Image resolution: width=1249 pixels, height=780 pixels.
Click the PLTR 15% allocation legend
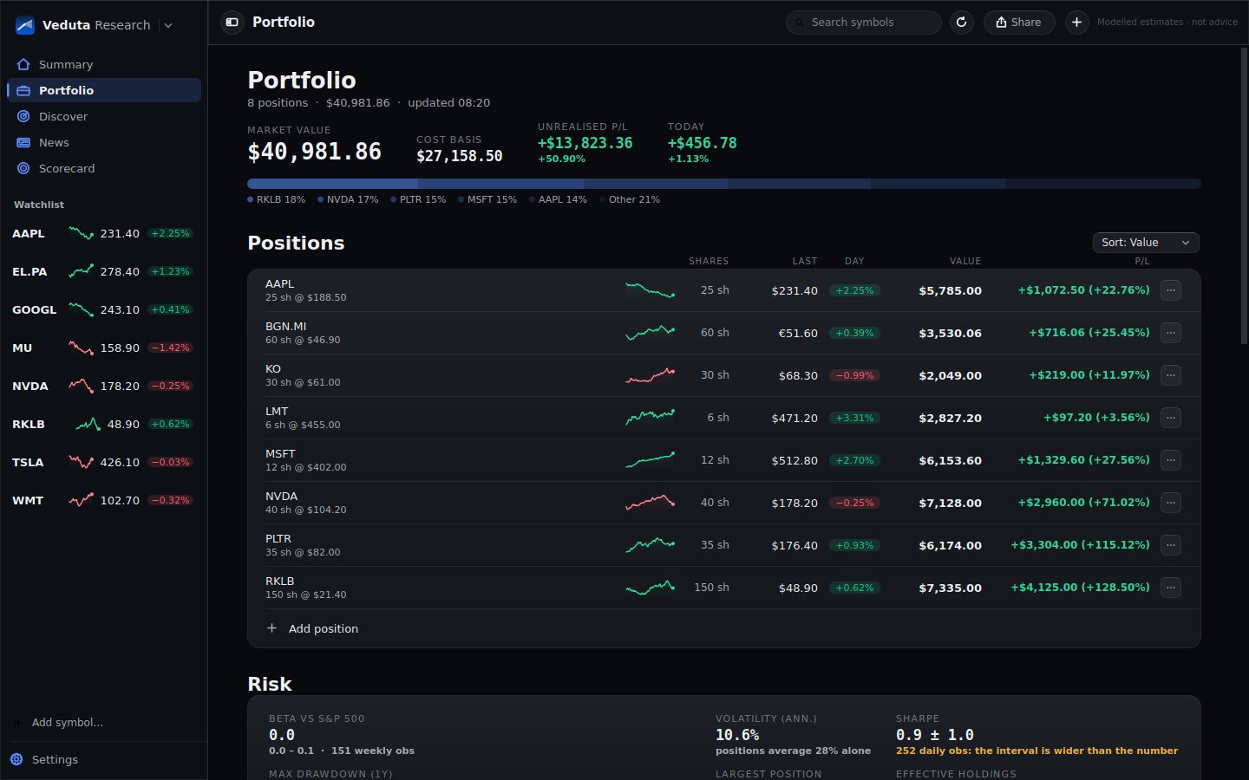pos(419,199)
